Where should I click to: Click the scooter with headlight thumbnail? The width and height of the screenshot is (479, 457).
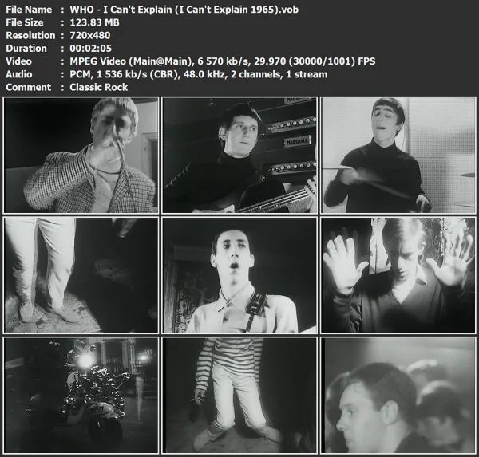tap(81, 395)
